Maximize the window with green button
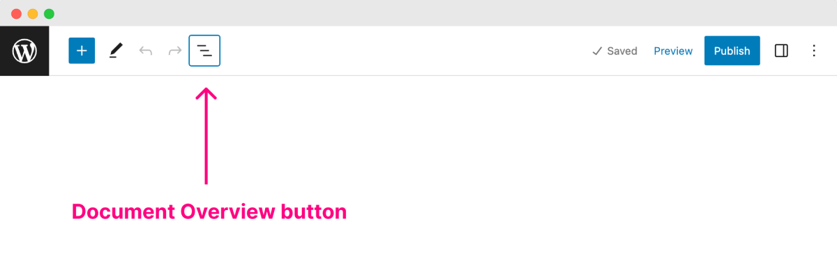837x256 pixels. click(x=49, y=14)
